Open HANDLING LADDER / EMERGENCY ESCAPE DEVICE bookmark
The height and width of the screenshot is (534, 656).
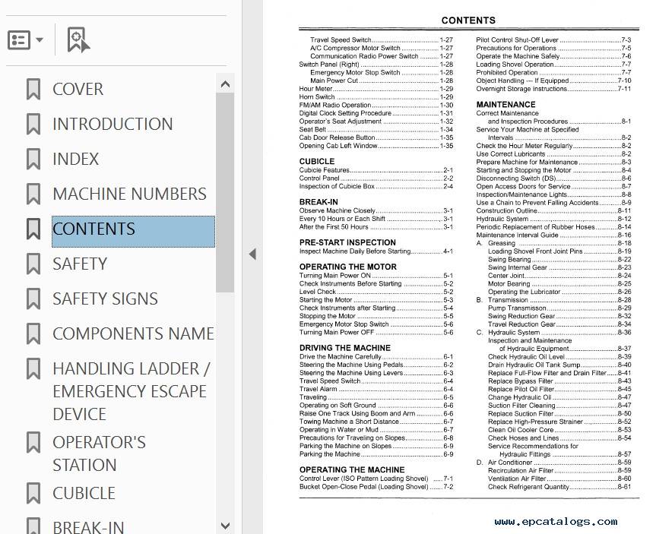pyautogui.click(x=131, y=391)
